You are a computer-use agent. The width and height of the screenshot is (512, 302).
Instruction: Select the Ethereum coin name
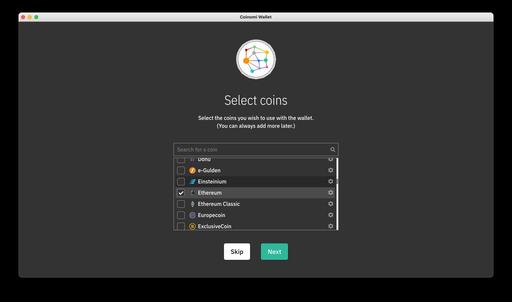tap(210, 193)
